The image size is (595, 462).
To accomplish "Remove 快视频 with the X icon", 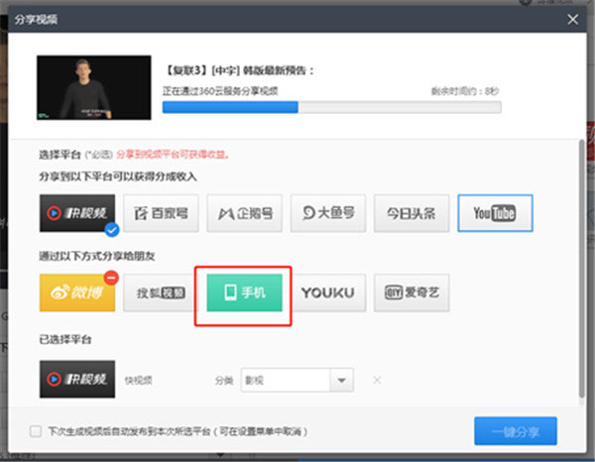I will (x=376, y=380).
